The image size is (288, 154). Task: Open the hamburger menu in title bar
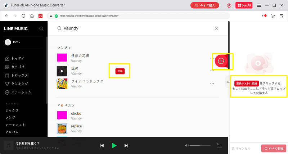259,5
